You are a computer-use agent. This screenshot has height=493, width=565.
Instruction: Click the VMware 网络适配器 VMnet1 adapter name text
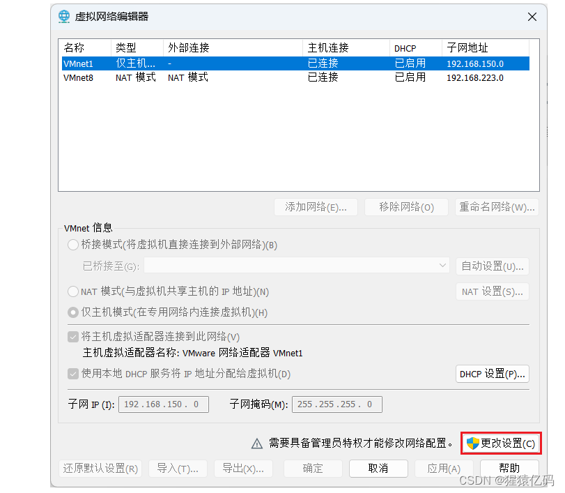click(242, 353)
